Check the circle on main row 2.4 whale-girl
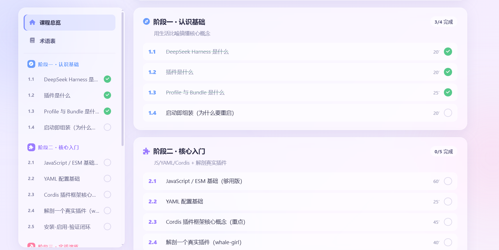This screenshot has height=250, width=499. (x=448, y=242)
